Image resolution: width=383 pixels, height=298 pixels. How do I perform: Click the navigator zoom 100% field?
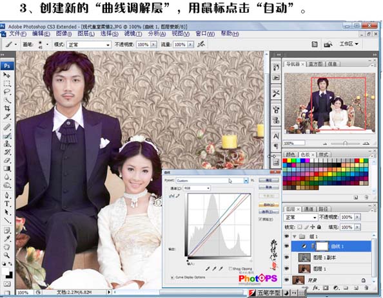point(294,143)
